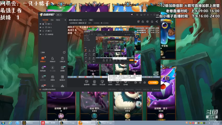Add a new scene with plus icon
Viewport: 222px width, 125px height.
pyautogui.click(x=65, y=20)
